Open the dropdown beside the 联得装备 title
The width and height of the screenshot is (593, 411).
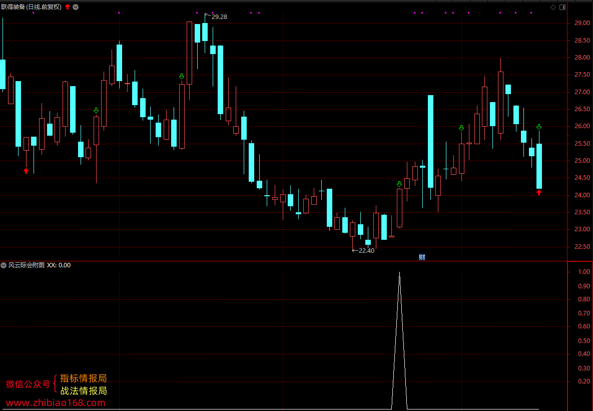[x=76, y=7]
